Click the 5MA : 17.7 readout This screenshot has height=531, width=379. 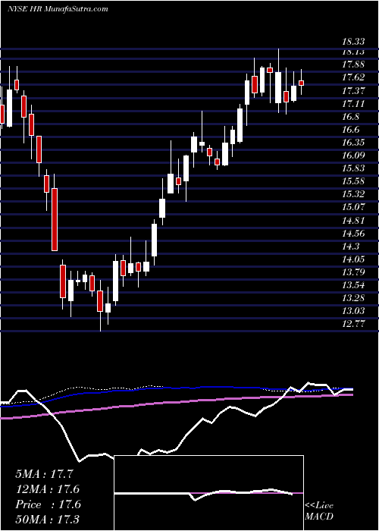click(x=44, y=474)
